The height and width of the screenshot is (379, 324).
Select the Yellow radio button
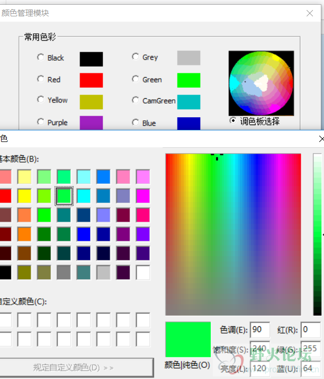point(41,99)
